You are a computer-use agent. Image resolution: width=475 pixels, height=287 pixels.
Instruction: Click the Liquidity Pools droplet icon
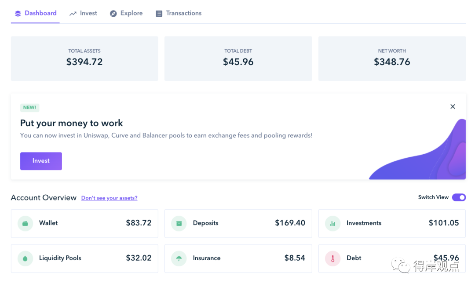coord(25,258)
